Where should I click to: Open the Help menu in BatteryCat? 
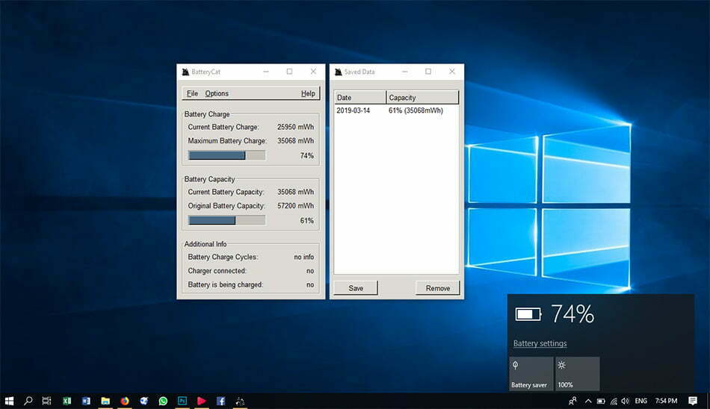308,93
